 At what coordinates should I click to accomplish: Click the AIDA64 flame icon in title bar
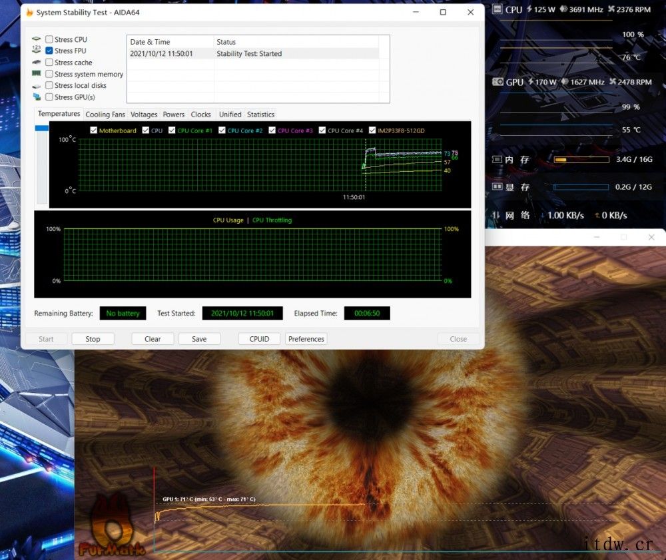pos(30,12)
